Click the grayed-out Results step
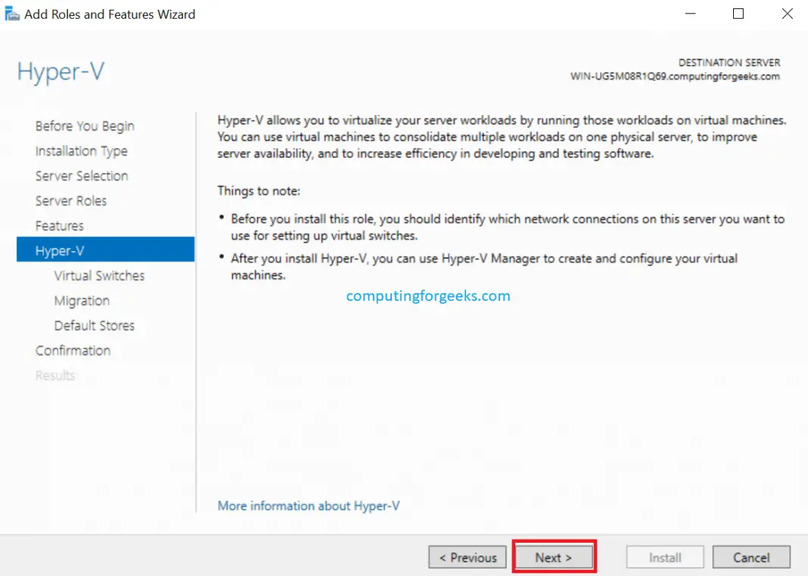 54,375
